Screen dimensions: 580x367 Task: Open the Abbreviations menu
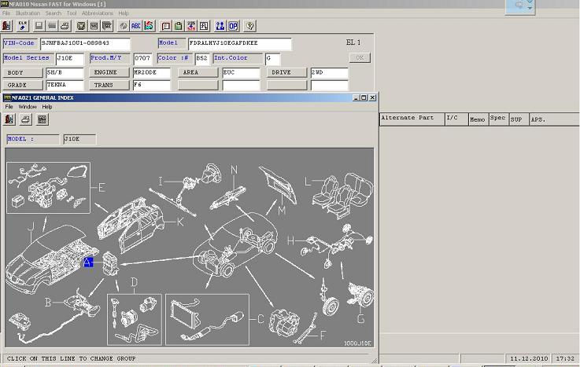tap(98, 13)
